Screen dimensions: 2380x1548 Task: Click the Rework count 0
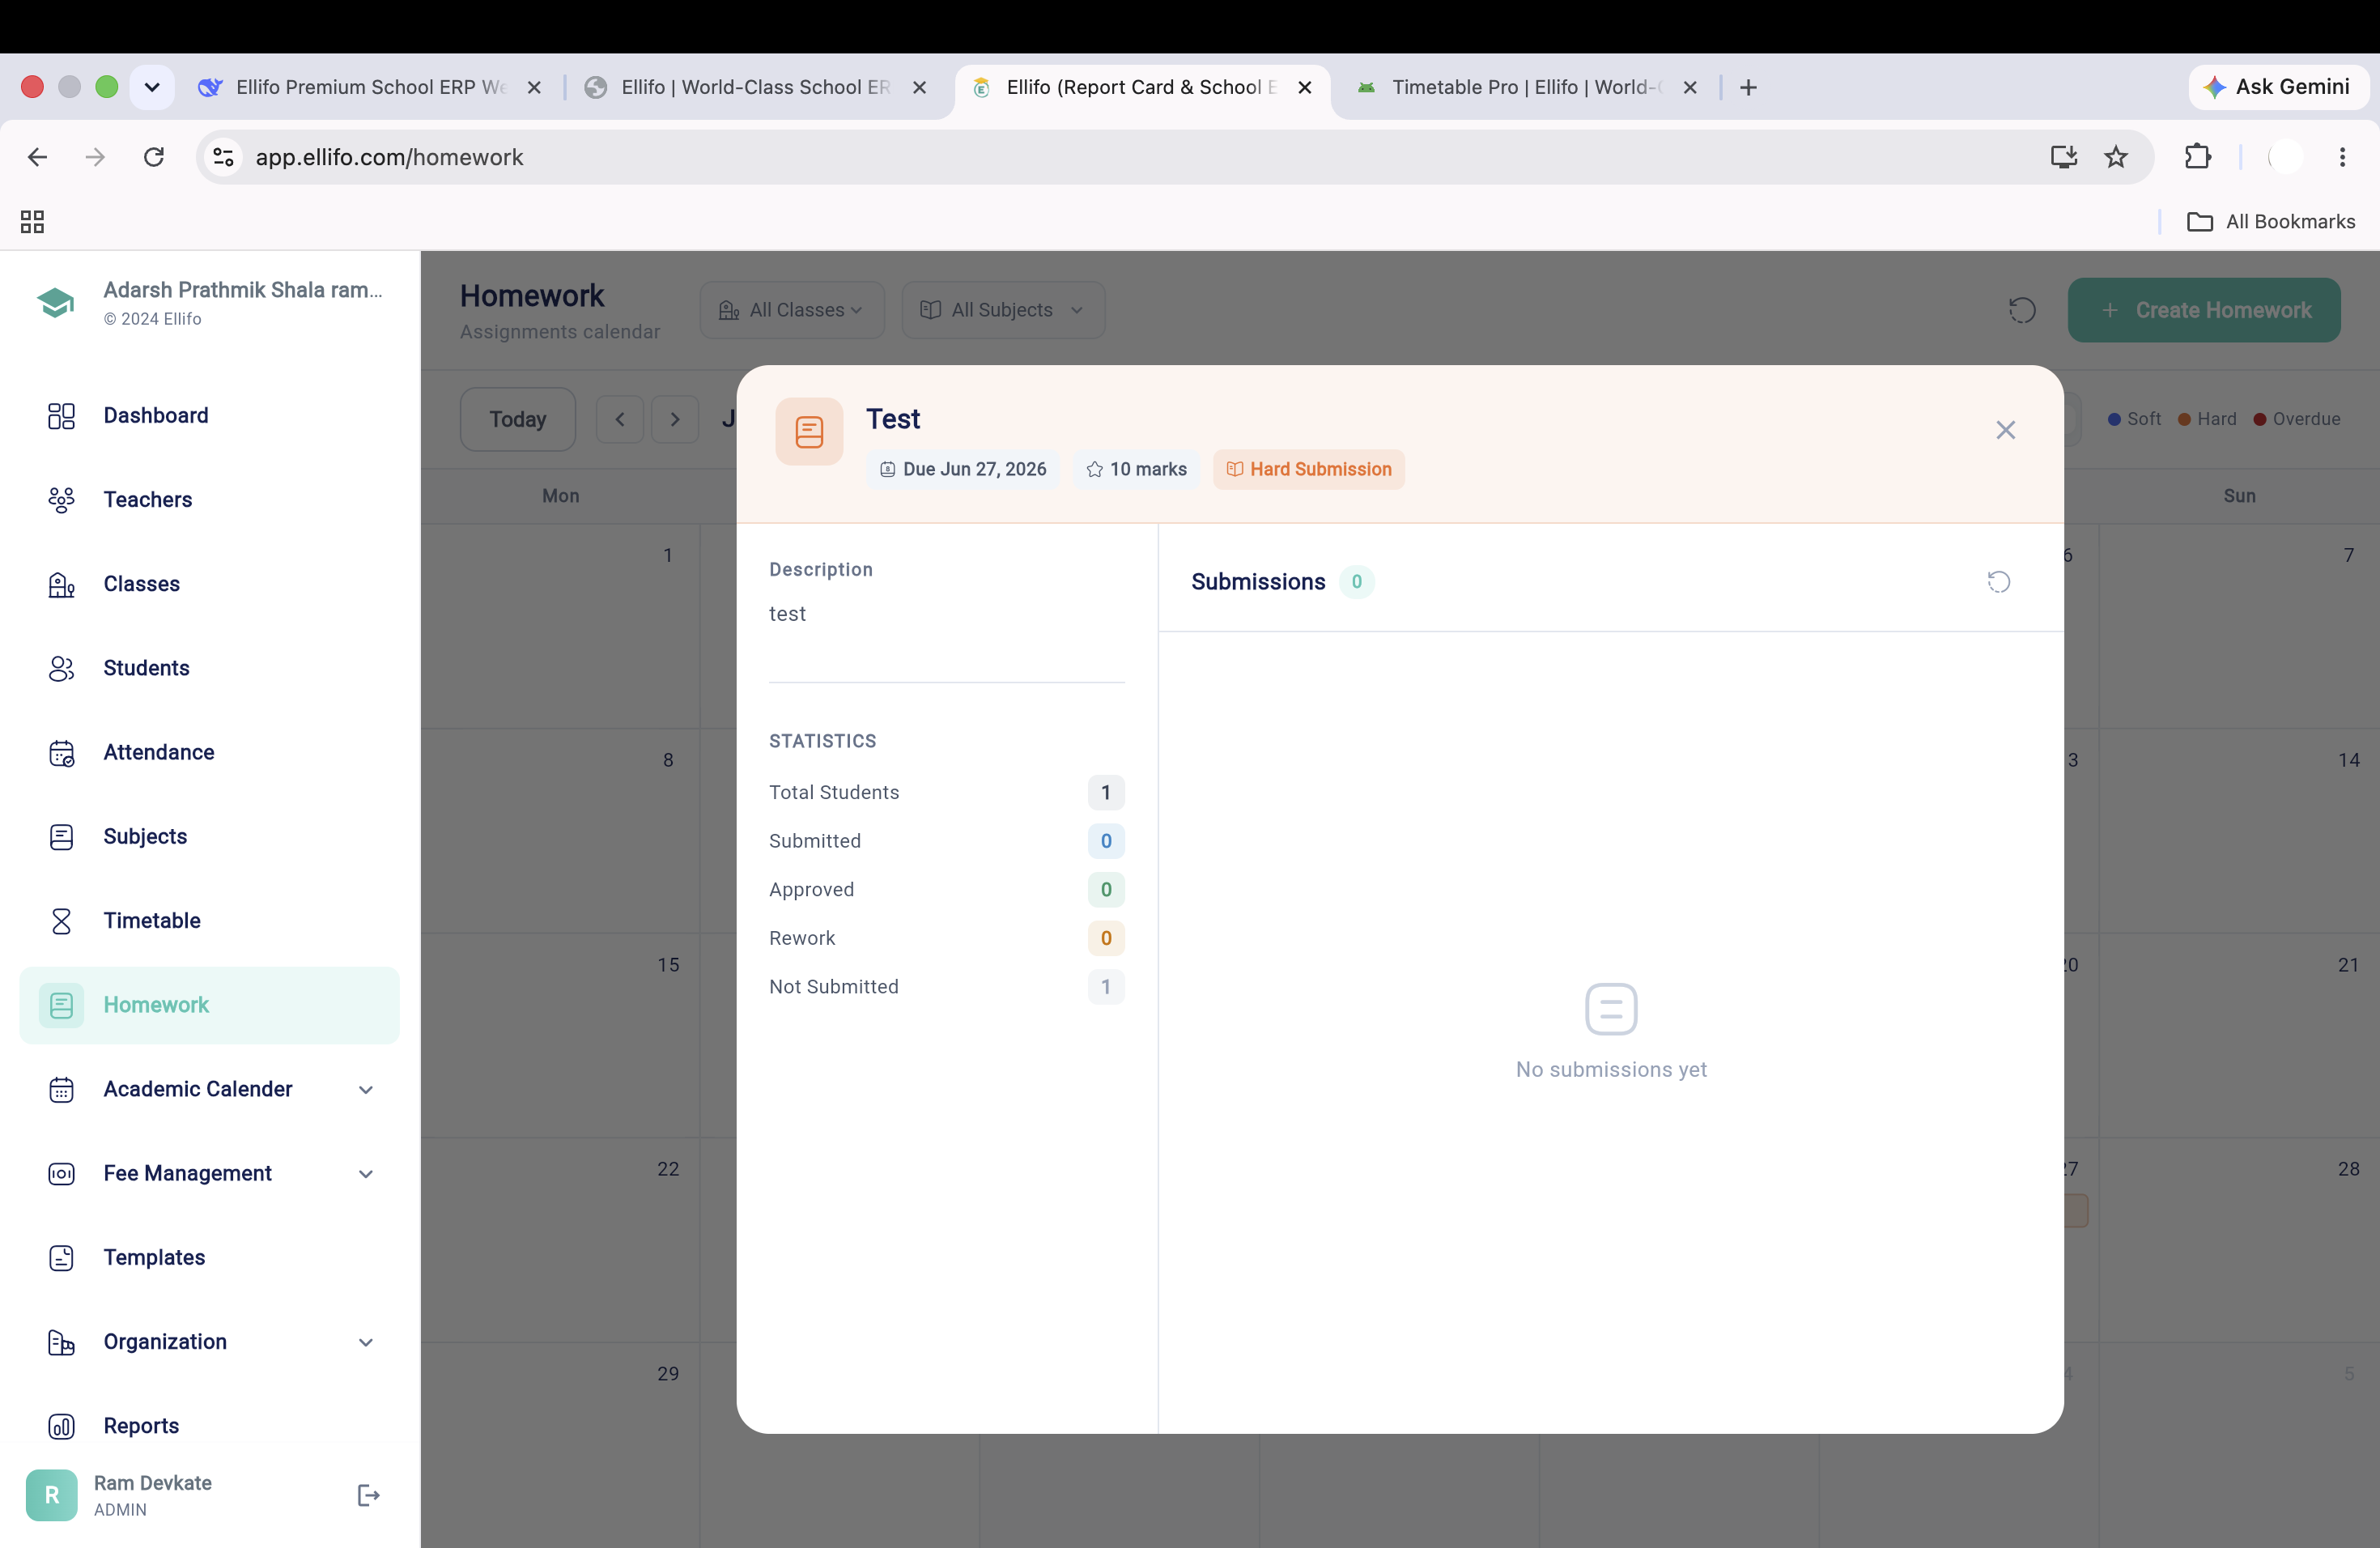click(1105, 938)
